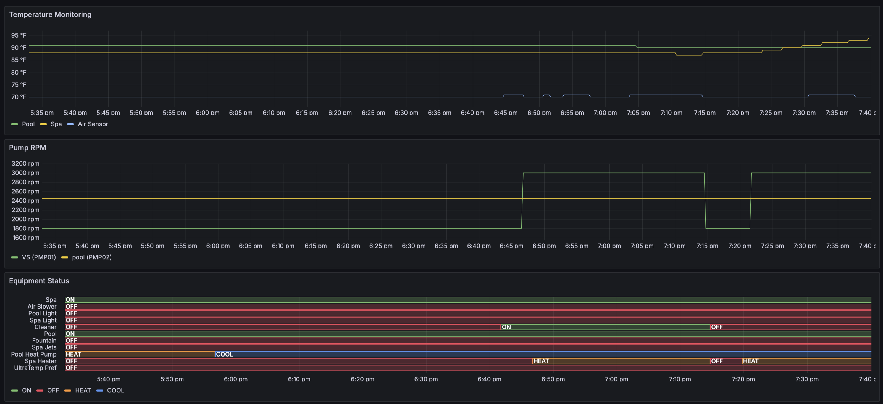The width and height of the screenshot is (883, 404).
Task: Toggle Air Sensor series in legend
Action: click(x=93, y=124)
